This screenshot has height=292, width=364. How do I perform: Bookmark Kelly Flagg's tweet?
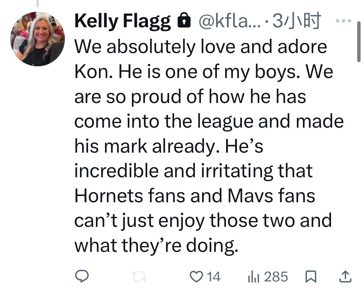[x=311, y=276]
